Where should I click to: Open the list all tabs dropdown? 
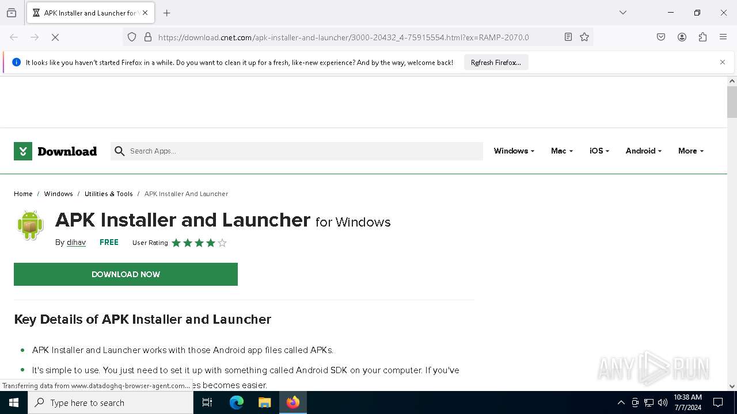click(x=623, y=13)
